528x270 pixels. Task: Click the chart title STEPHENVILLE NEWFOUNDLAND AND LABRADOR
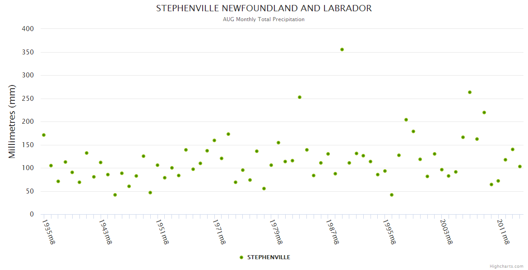[x=264, y=8]
